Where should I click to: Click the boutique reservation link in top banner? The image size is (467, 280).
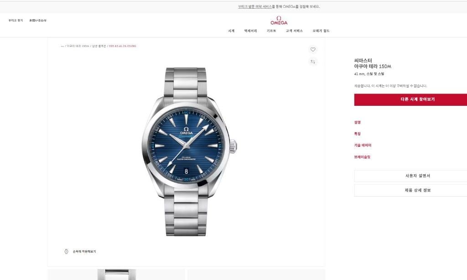pos(255,6)
